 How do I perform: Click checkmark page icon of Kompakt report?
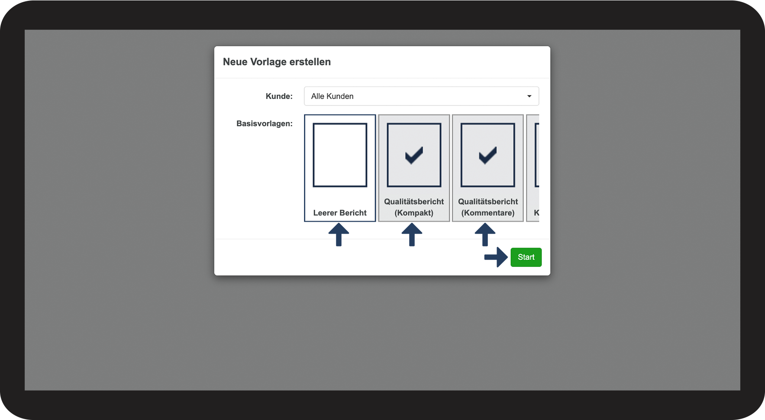tap(414, 155)
